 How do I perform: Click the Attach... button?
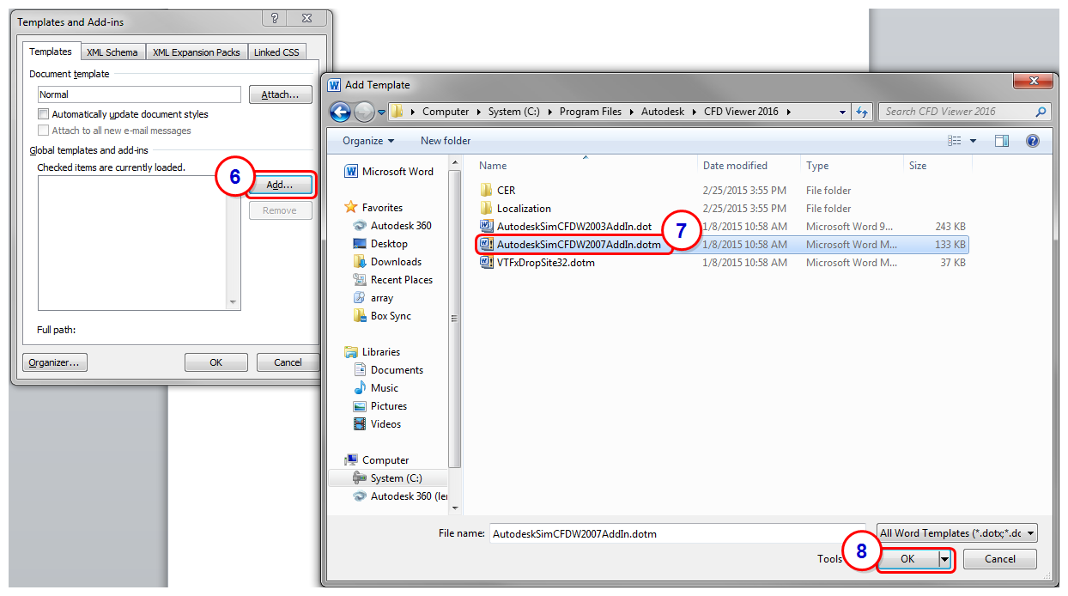[281, 94]
